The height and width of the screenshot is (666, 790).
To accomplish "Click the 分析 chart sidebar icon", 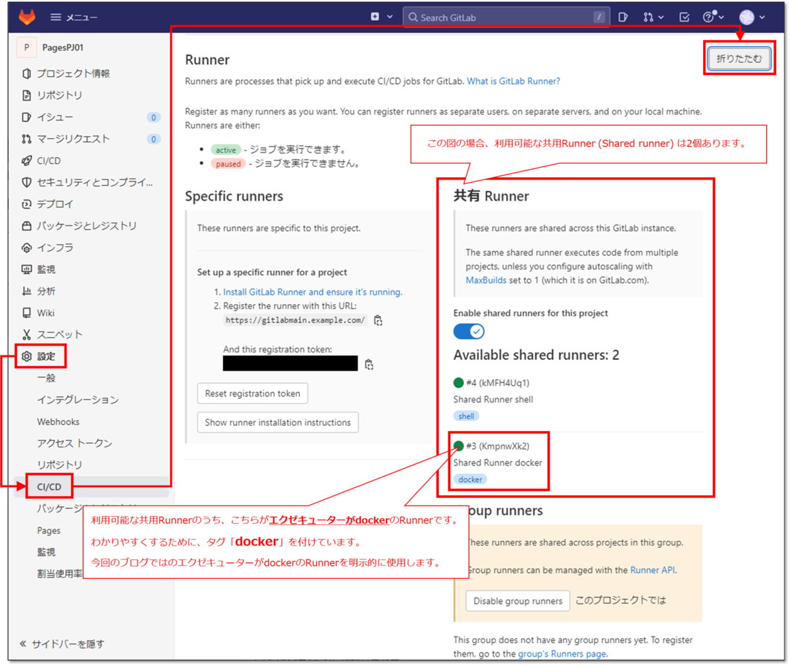I will [x=26, y=291].
